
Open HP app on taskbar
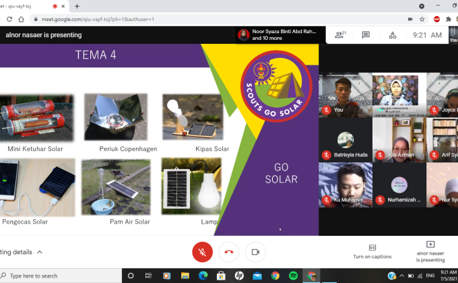tap(239, 276)
